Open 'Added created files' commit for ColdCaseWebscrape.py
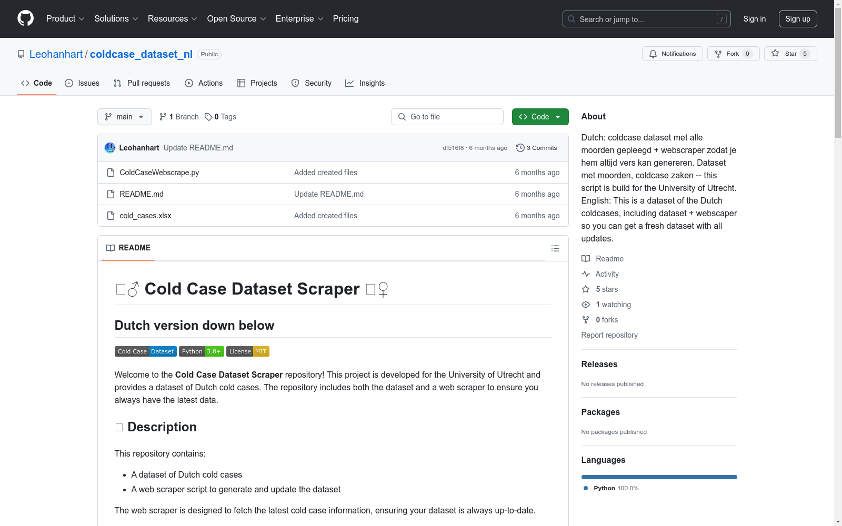This screenshot has height=526, width=842. [x=326, y=173]
